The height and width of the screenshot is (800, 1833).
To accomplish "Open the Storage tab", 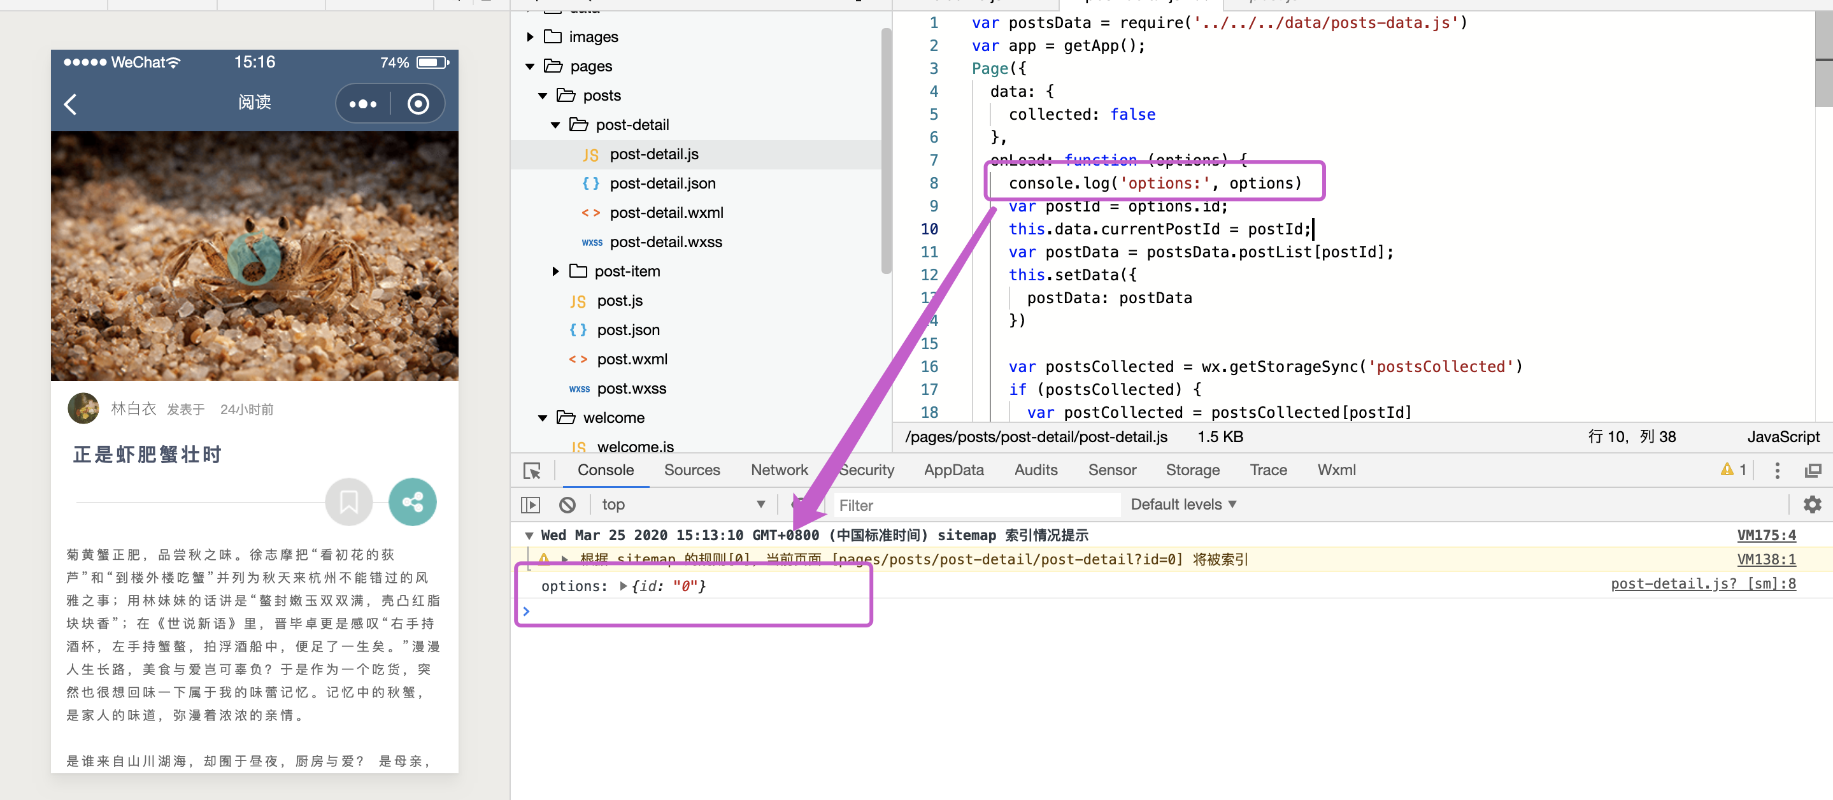I will point(1192,470).
